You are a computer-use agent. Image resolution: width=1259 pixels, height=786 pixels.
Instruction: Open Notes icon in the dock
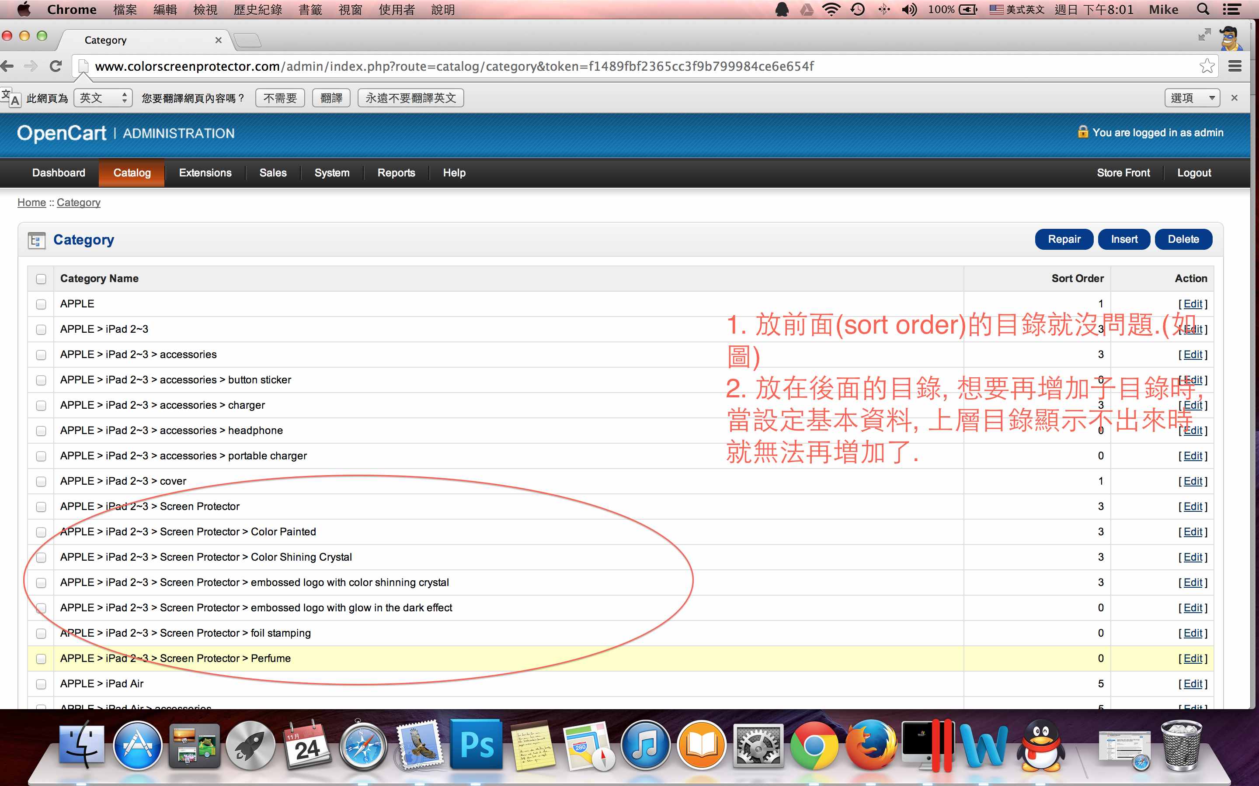(533, 747)
